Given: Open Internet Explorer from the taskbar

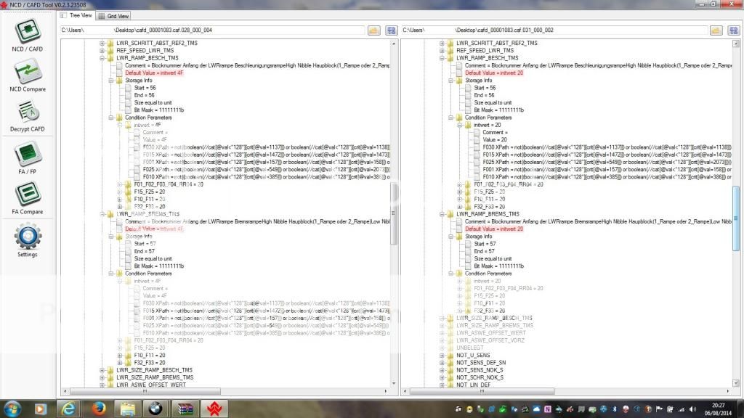Looking at the screenshot, I should pos(69,409).
